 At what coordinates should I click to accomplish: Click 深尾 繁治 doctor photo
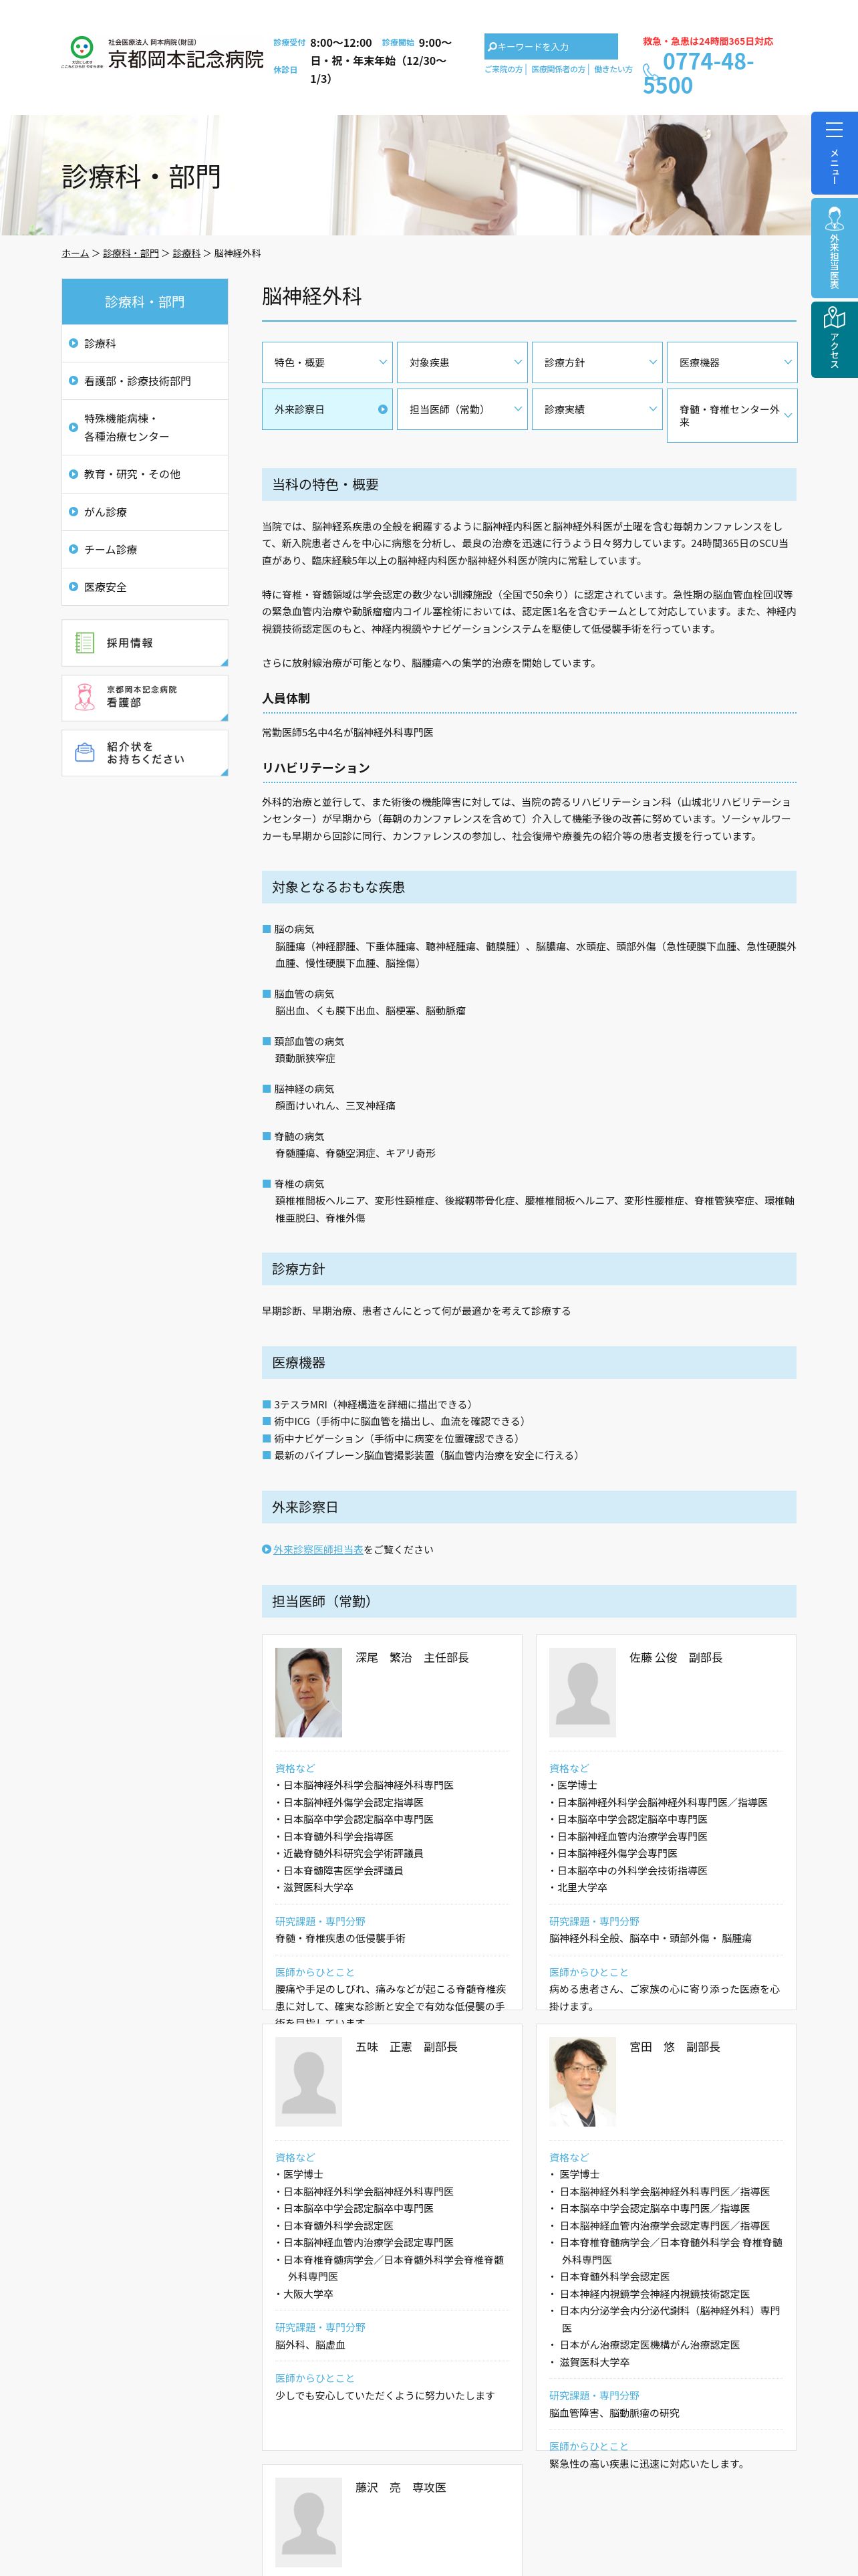coord(309,1692)
